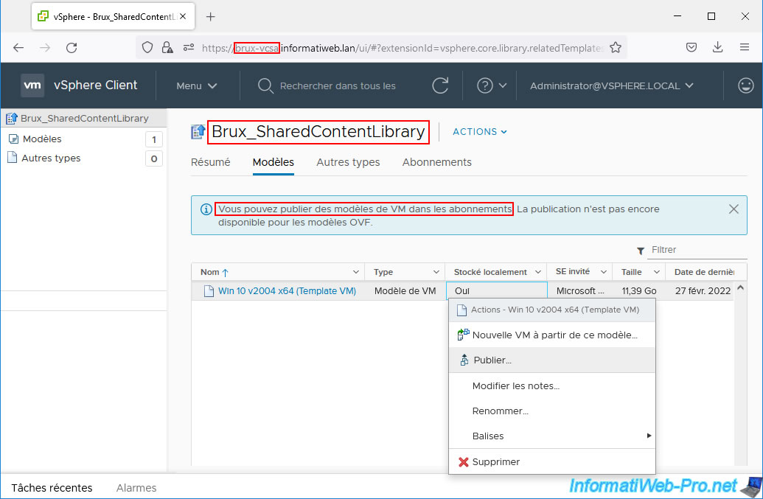Dismiss the publication info banner

pyautogui.click(x=734, y=209)
